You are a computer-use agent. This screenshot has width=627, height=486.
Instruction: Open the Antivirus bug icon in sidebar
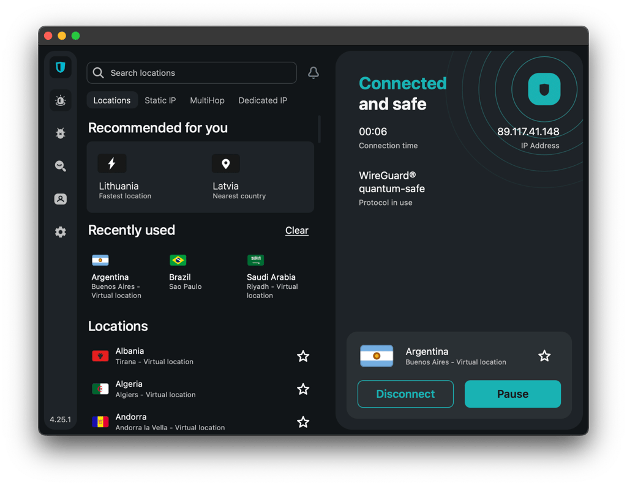tap(61, 133)
